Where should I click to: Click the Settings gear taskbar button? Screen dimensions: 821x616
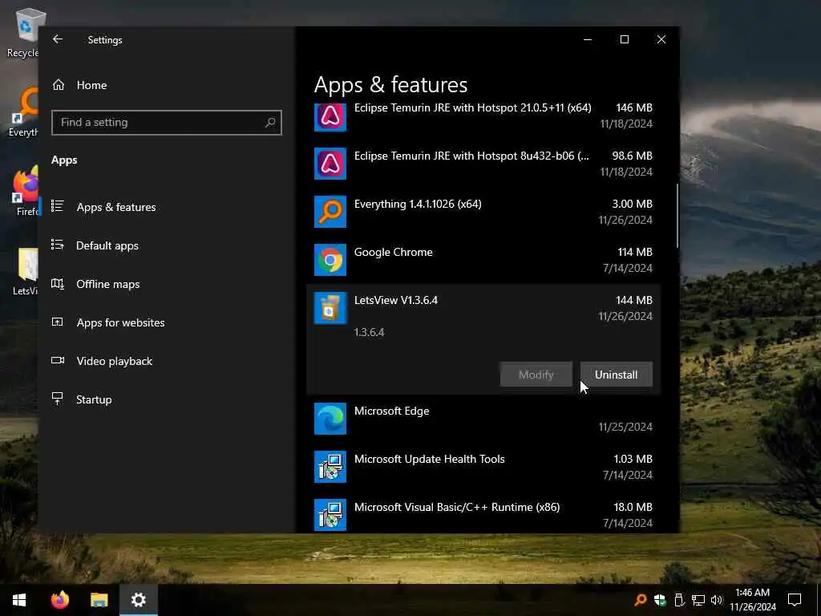point(138,600)
